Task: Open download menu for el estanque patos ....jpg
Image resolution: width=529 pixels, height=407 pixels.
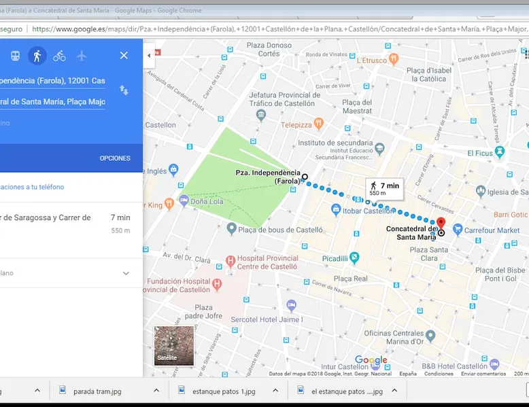Action: pos(394,391)
